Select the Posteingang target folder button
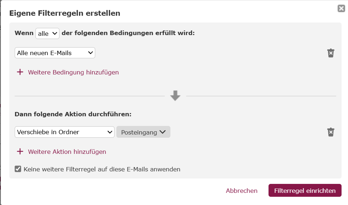Viewport: 348px width, 205px height. click(139, 132)
